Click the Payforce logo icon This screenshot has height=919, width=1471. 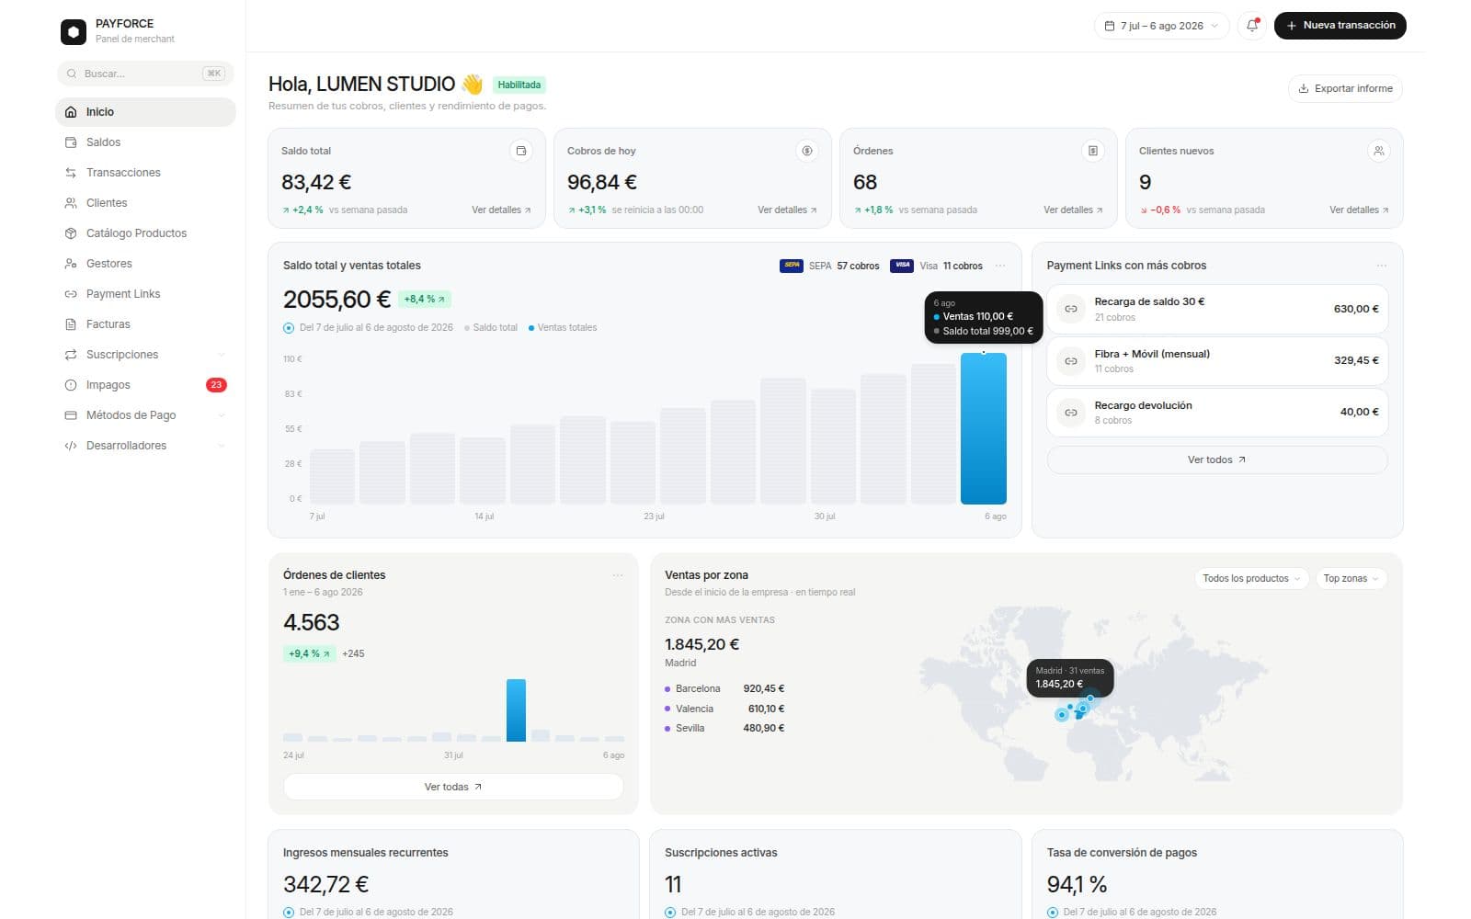coord(74,31)
